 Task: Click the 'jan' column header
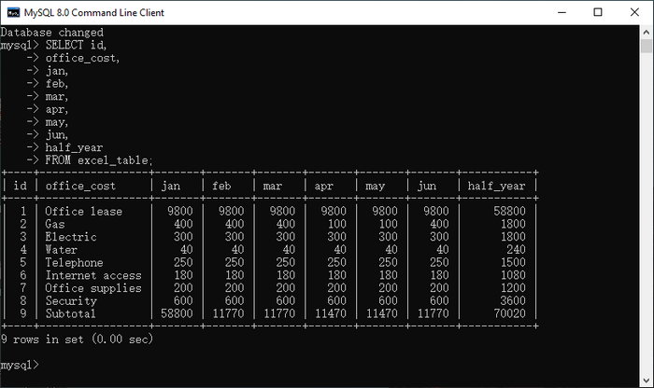click(171, 187)
